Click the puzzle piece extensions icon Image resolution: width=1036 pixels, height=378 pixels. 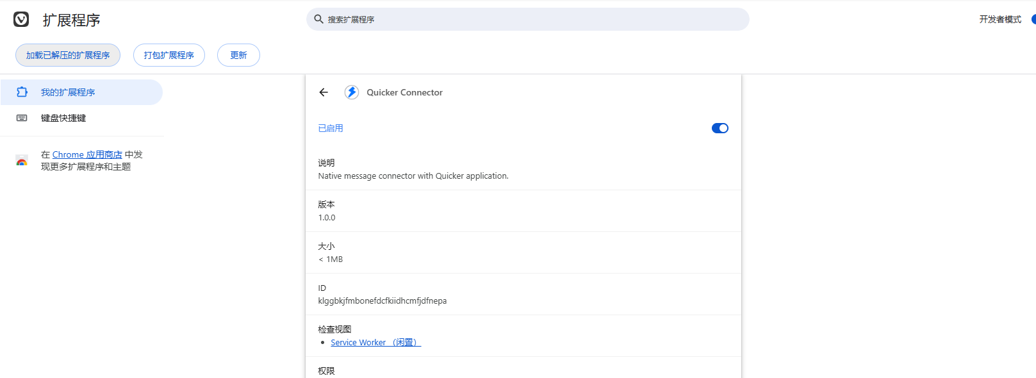point(22,92)
